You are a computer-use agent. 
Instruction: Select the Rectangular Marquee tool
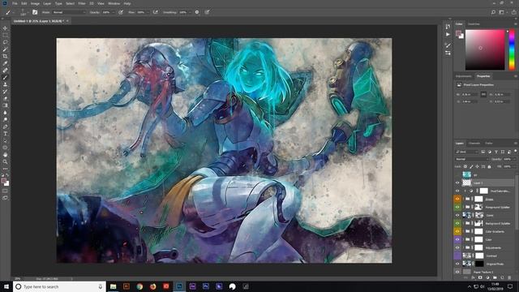pyautogui.click(x=5, y=36)
